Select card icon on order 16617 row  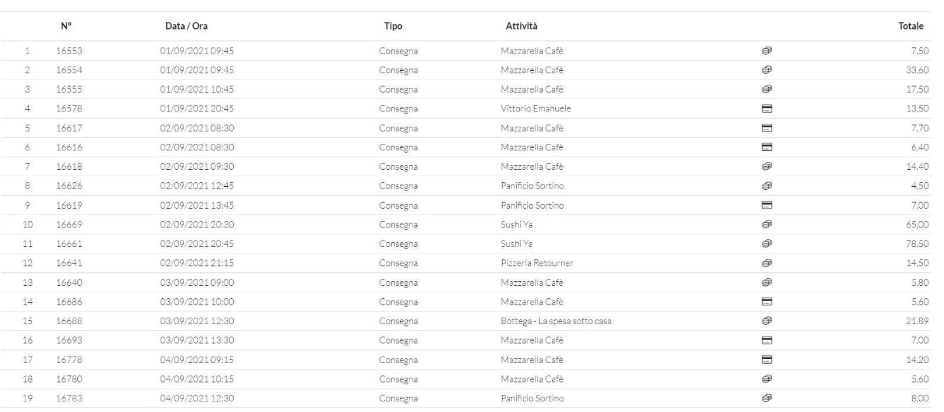point(766,128)
